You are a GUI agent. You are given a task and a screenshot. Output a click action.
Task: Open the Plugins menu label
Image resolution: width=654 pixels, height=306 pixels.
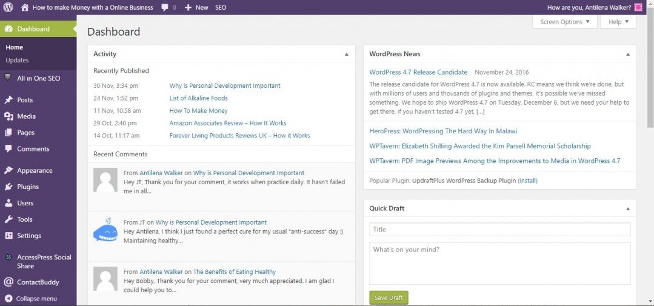tap(28, 187)
